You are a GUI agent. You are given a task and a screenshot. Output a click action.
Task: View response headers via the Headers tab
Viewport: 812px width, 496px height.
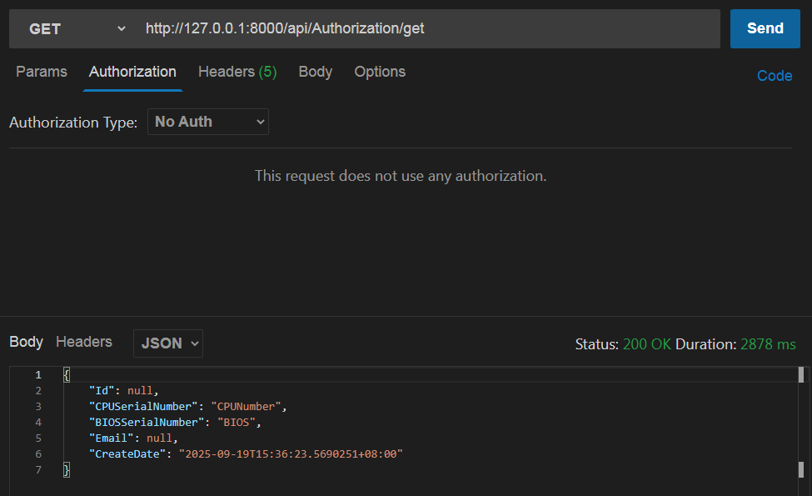click(x=83, y=342)
